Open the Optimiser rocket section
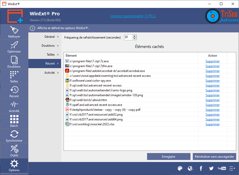The width and height of the screenshot is (239, 175). [x=14, y=47]
